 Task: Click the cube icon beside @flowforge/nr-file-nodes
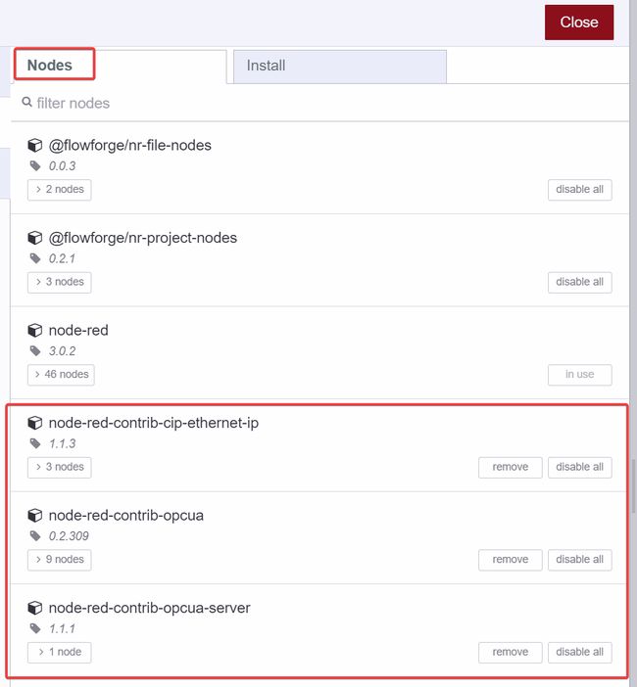tap(35, 146)
